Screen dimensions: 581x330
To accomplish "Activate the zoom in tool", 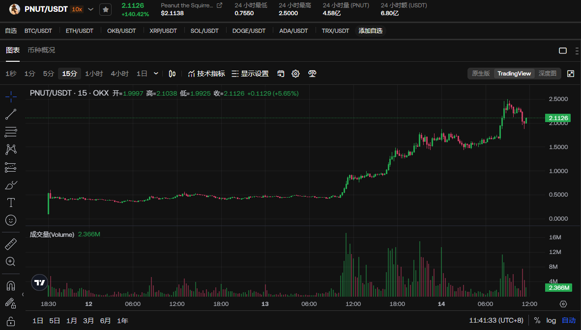I will [x=11, y=261].
